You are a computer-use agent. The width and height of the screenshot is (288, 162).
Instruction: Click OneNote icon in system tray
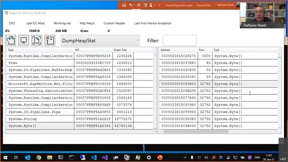click(250, 157)
